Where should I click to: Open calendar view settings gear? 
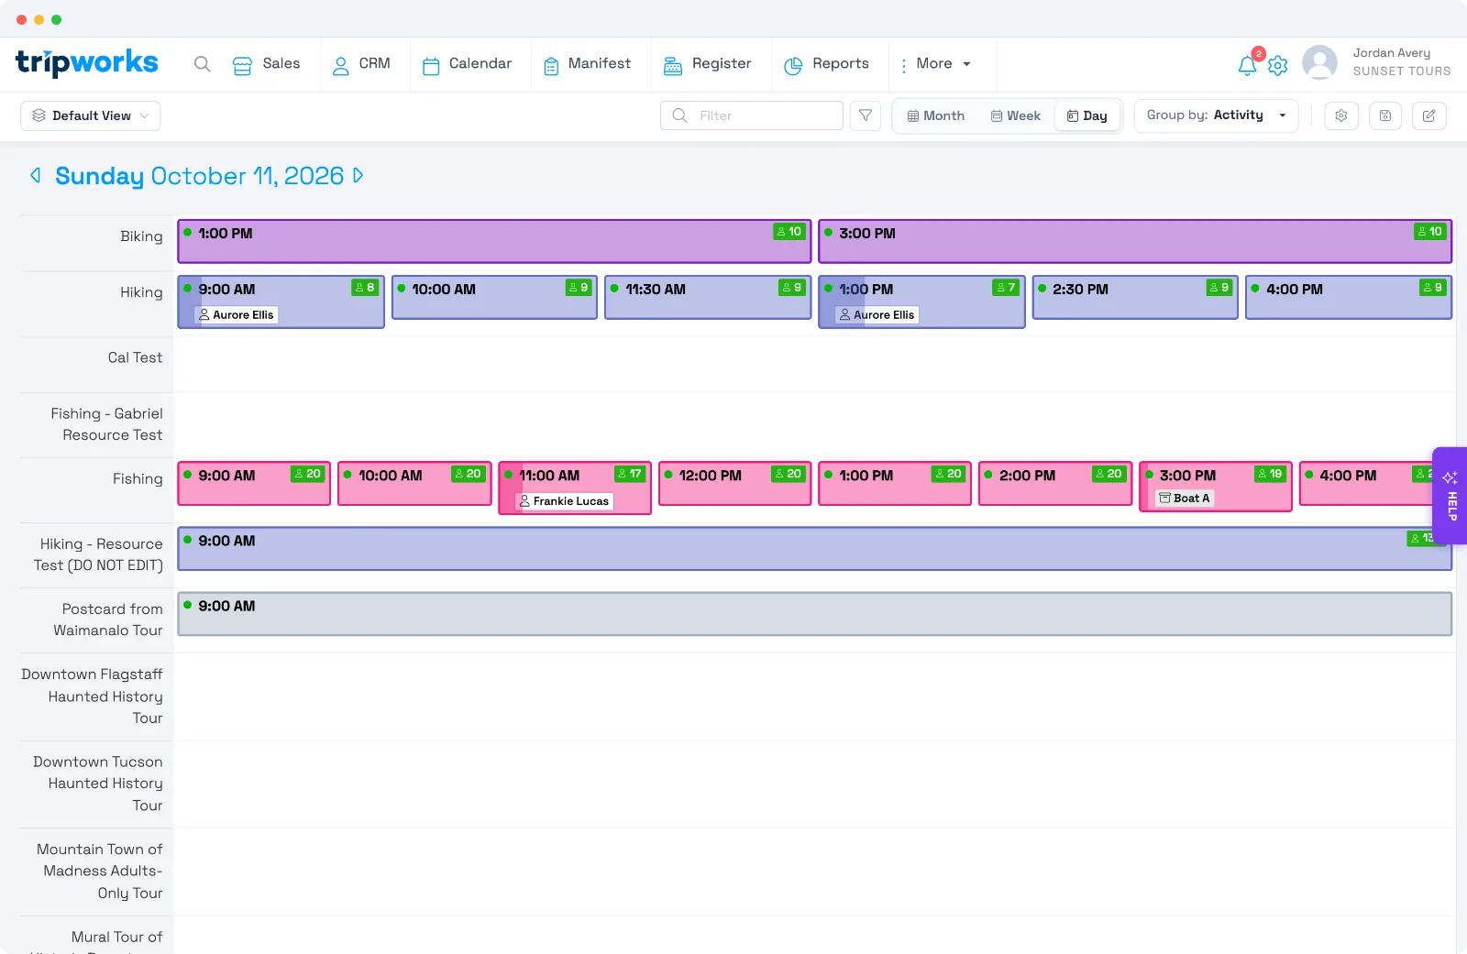click(1341, 115)
